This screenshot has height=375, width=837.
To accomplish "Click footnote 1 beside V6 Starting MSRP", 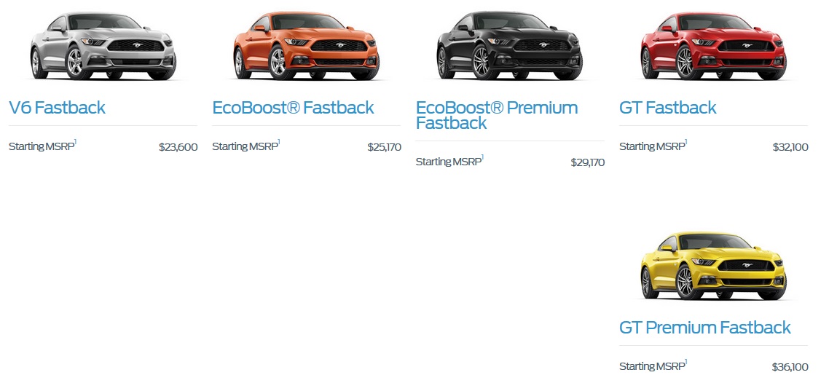I will click(x=75, y=142).
